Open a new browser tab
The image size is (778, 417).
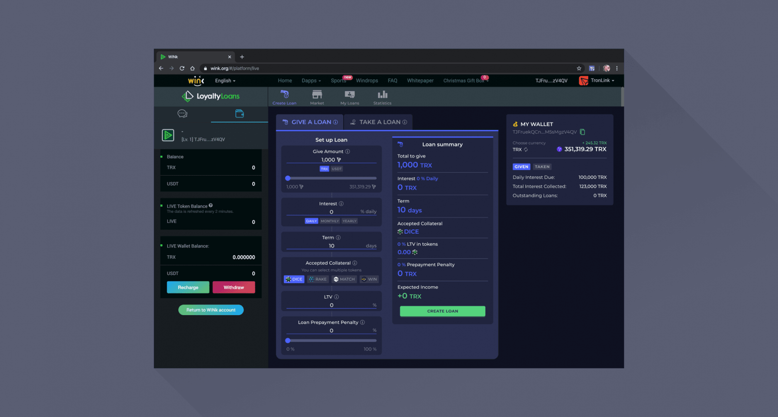(242, 57)
